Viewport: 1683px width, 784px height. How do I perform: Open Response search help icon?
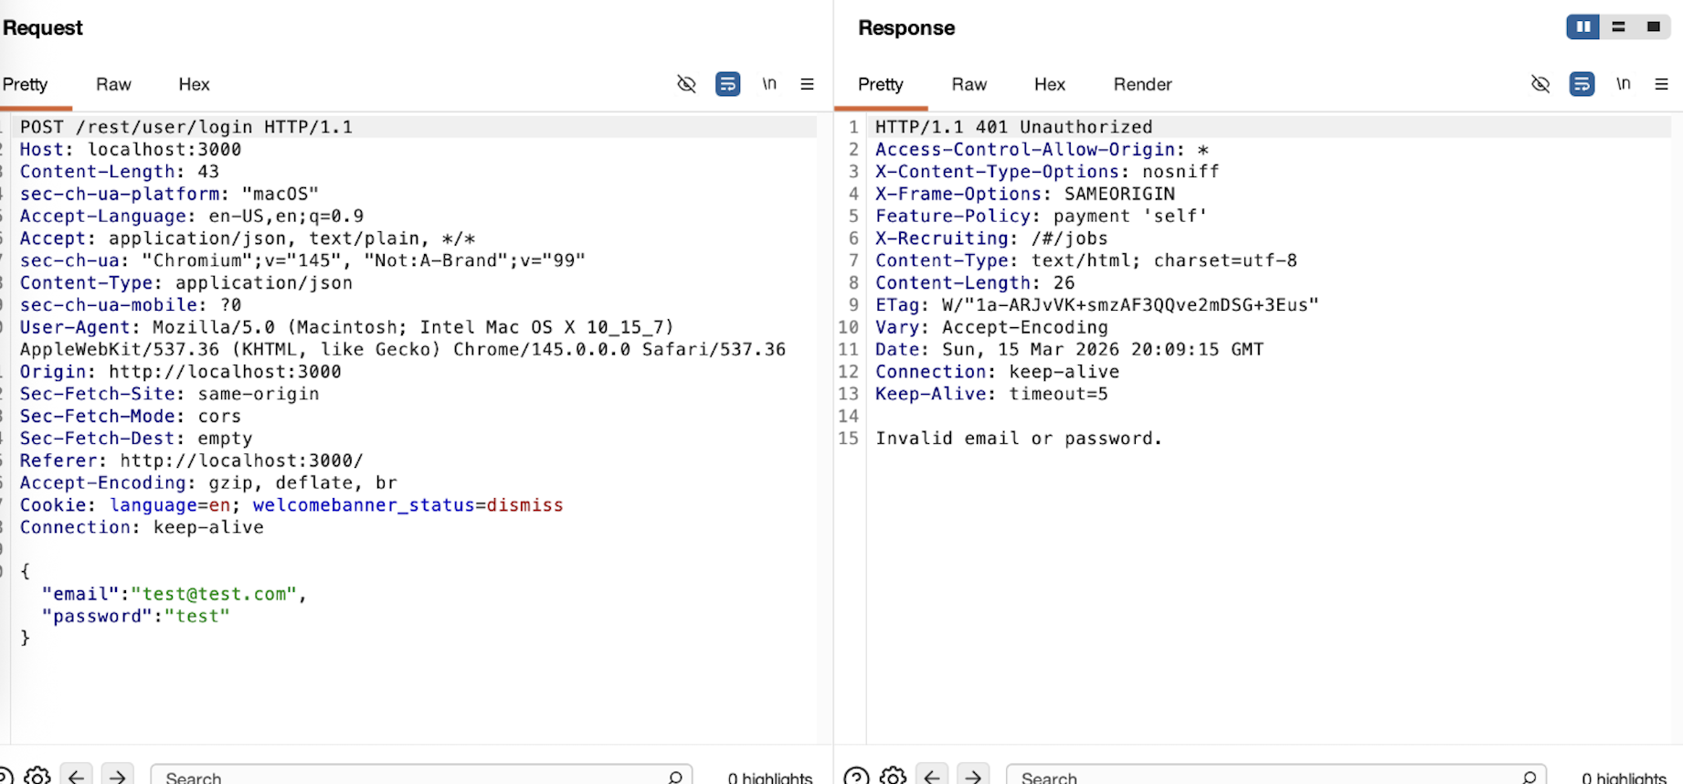click(856, 777)
